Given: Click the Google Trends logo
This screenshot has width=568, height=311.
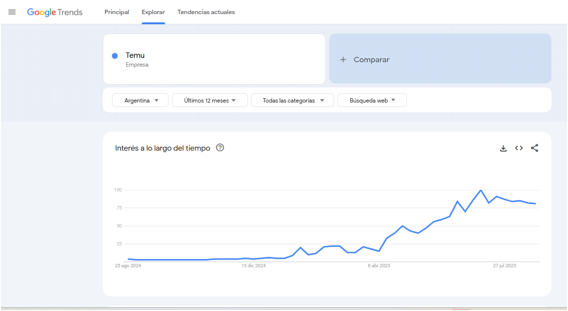Looking at the screenshot, I should click(55, 12).
